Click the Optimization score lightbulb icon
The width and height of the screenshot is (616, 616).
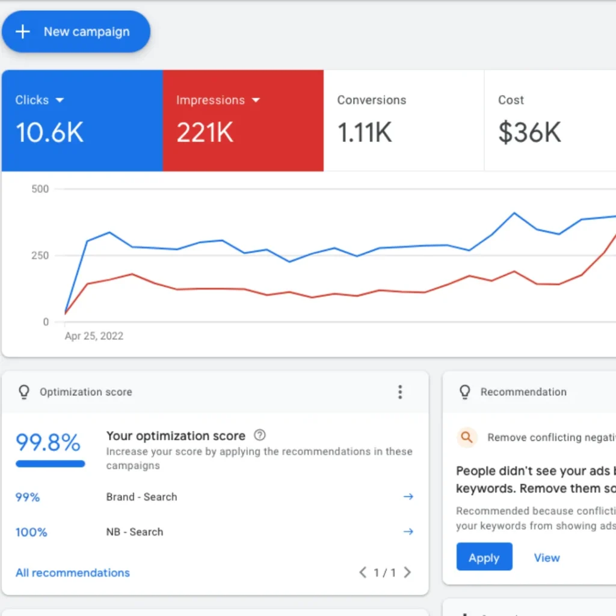[23, 392]
